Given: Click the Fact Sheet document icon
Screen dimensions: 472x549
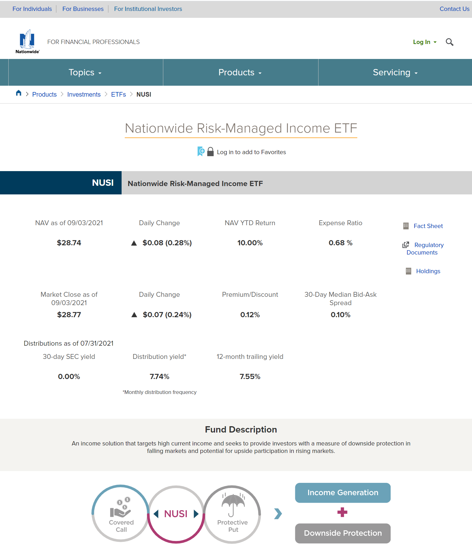Looking at the screenshot, I should [406, 226].
